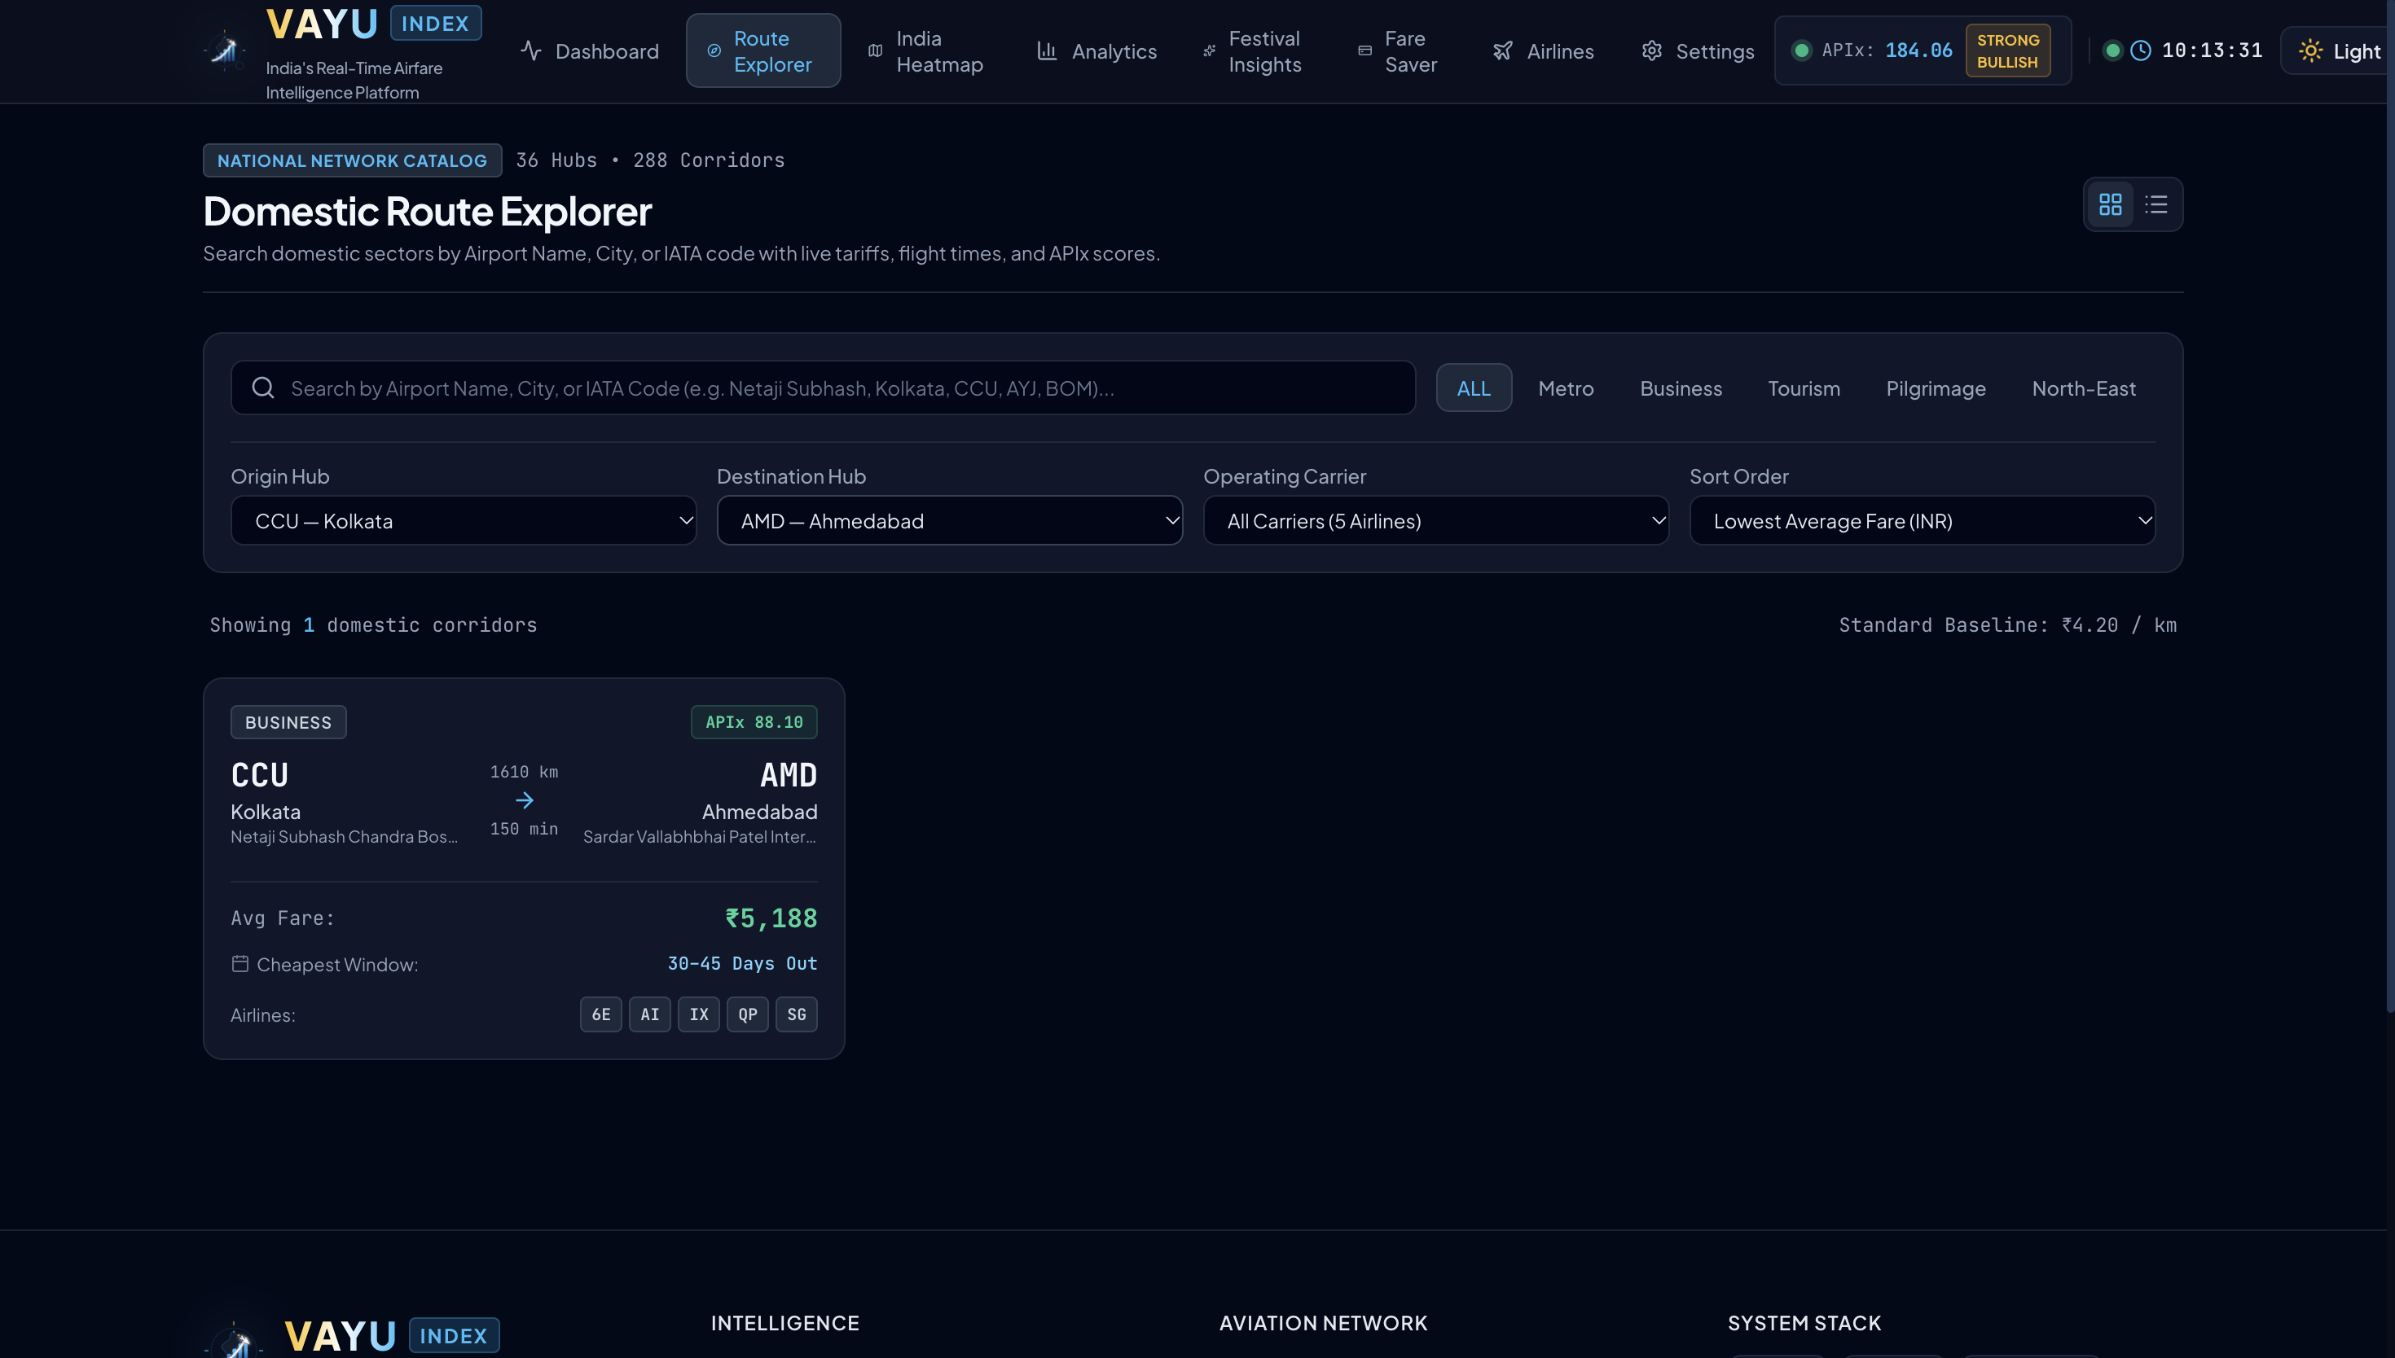Click the India Heatmap map icon
The height and width of the screenshot is (1358, 2395).
click(875, 50)
